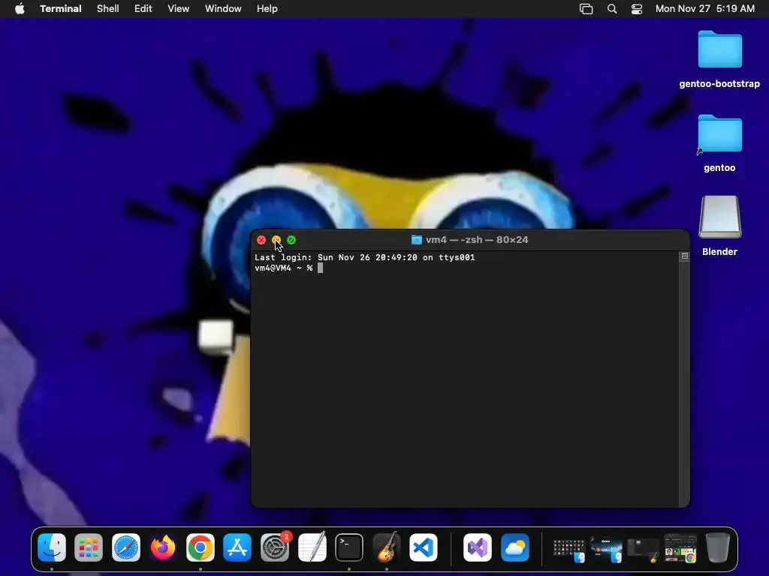The image size is (769, 576).
Task: Launch Firefox from the Dock
Action: [163, 547]
